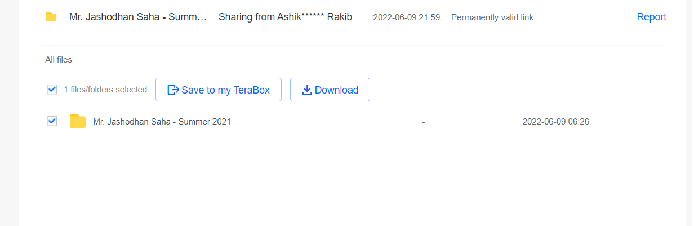Click the download arrow icon on the Download button

coord(307,90)
